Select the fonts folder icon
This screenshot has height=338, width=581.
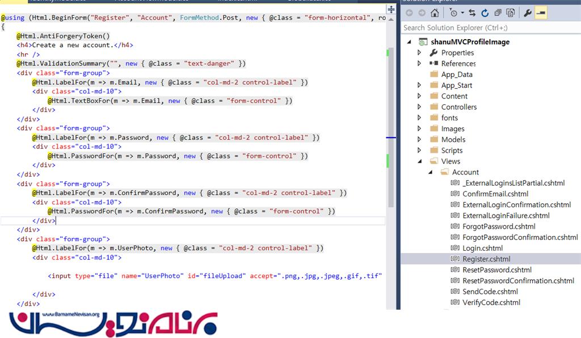click(434, 118)
